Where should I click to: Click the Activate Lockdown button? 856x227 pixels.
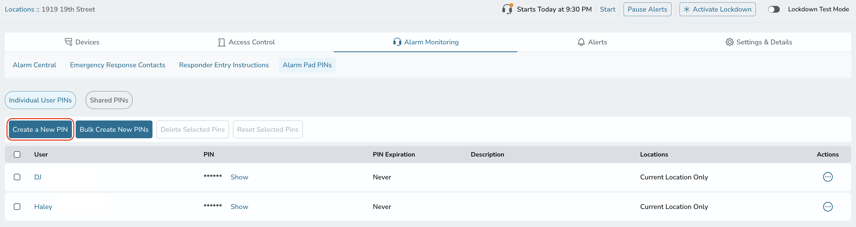pos(717,9)
